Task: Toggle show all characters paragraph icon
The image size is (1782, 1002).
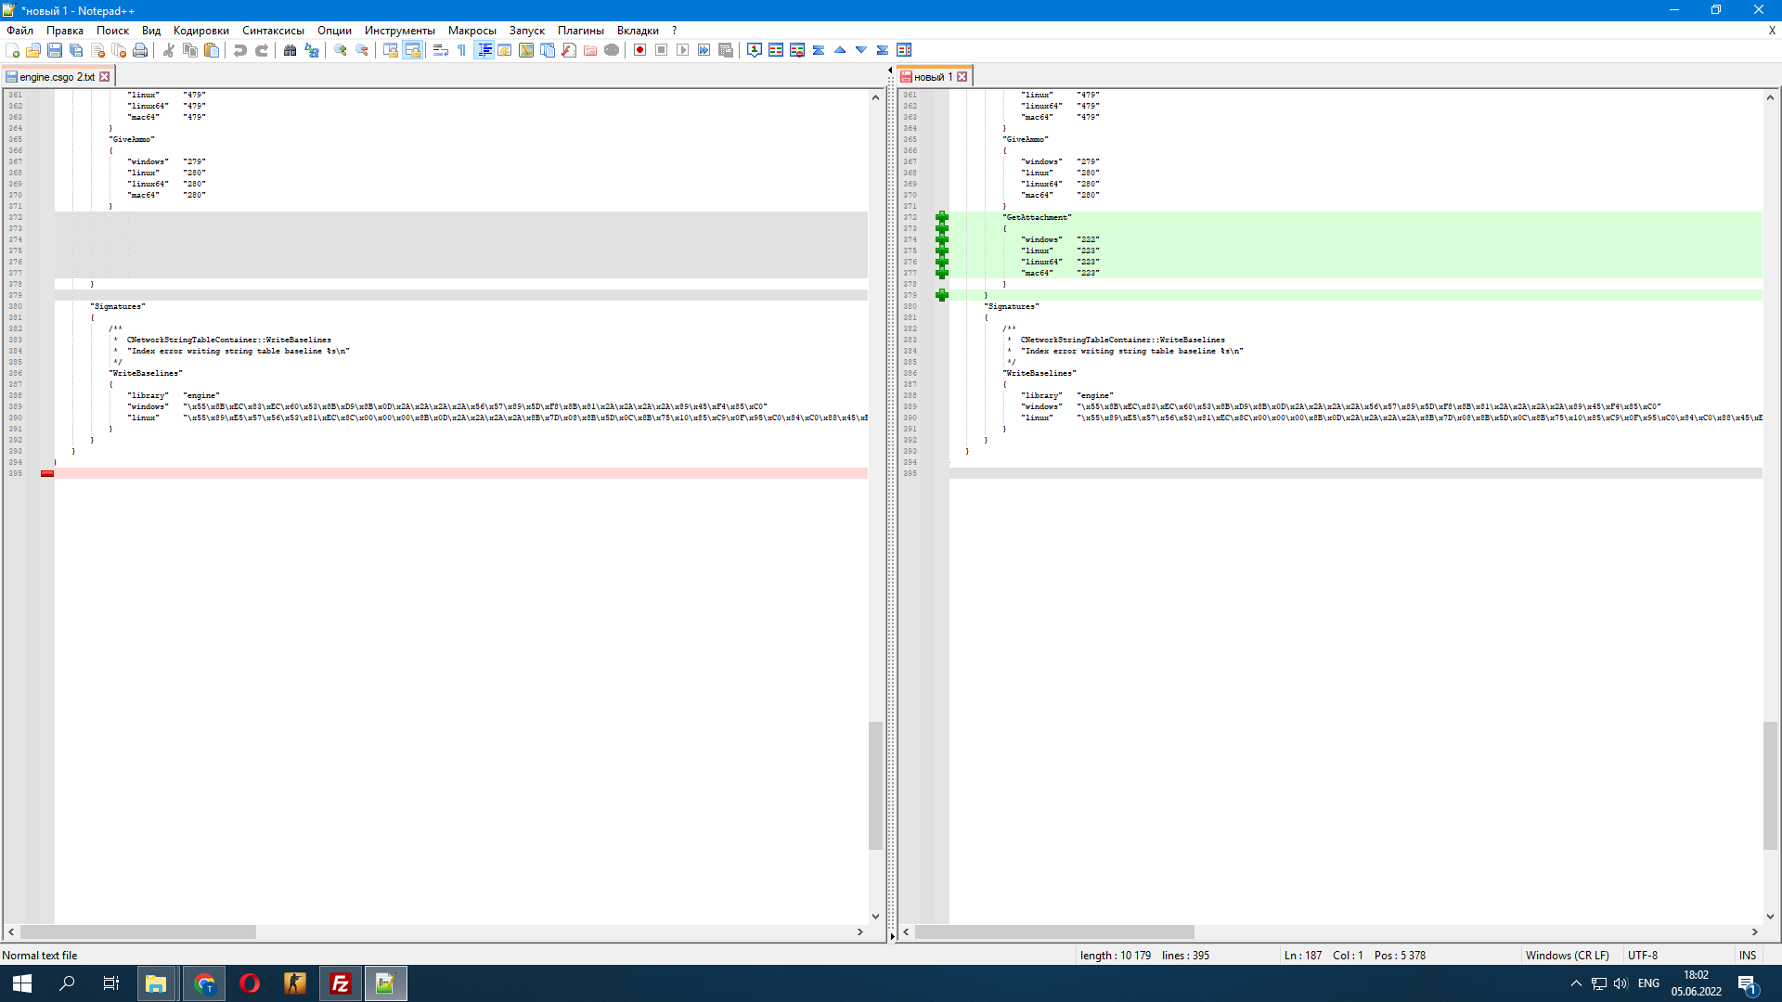Action: [461, 50]
